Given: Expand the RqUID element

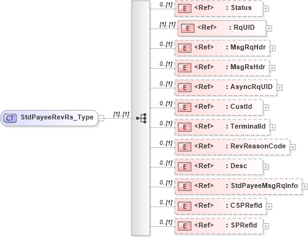Looking at the screenshot, I should [269, 28].
